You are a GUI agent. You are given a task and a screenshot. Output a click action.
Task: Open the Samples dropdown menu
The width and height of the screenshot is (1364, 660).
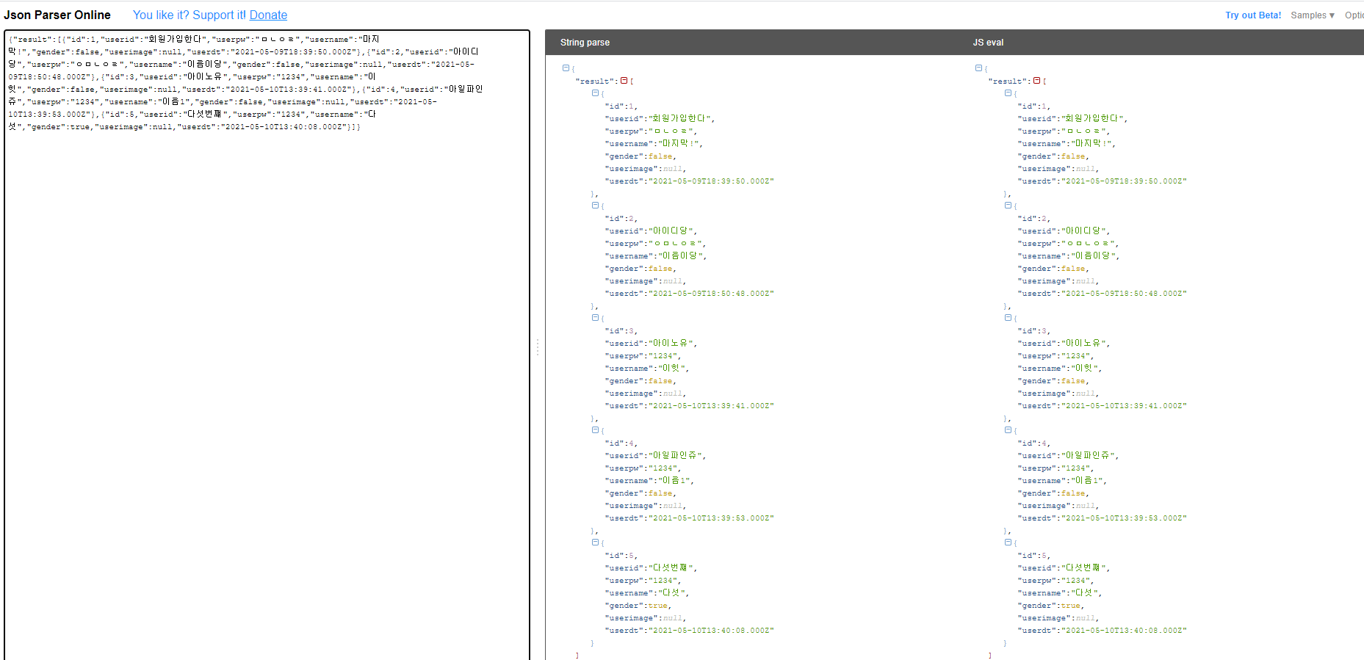1313,15
